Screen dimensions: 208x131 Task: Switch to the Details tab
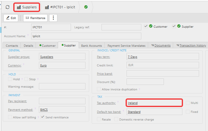[28, 46]
